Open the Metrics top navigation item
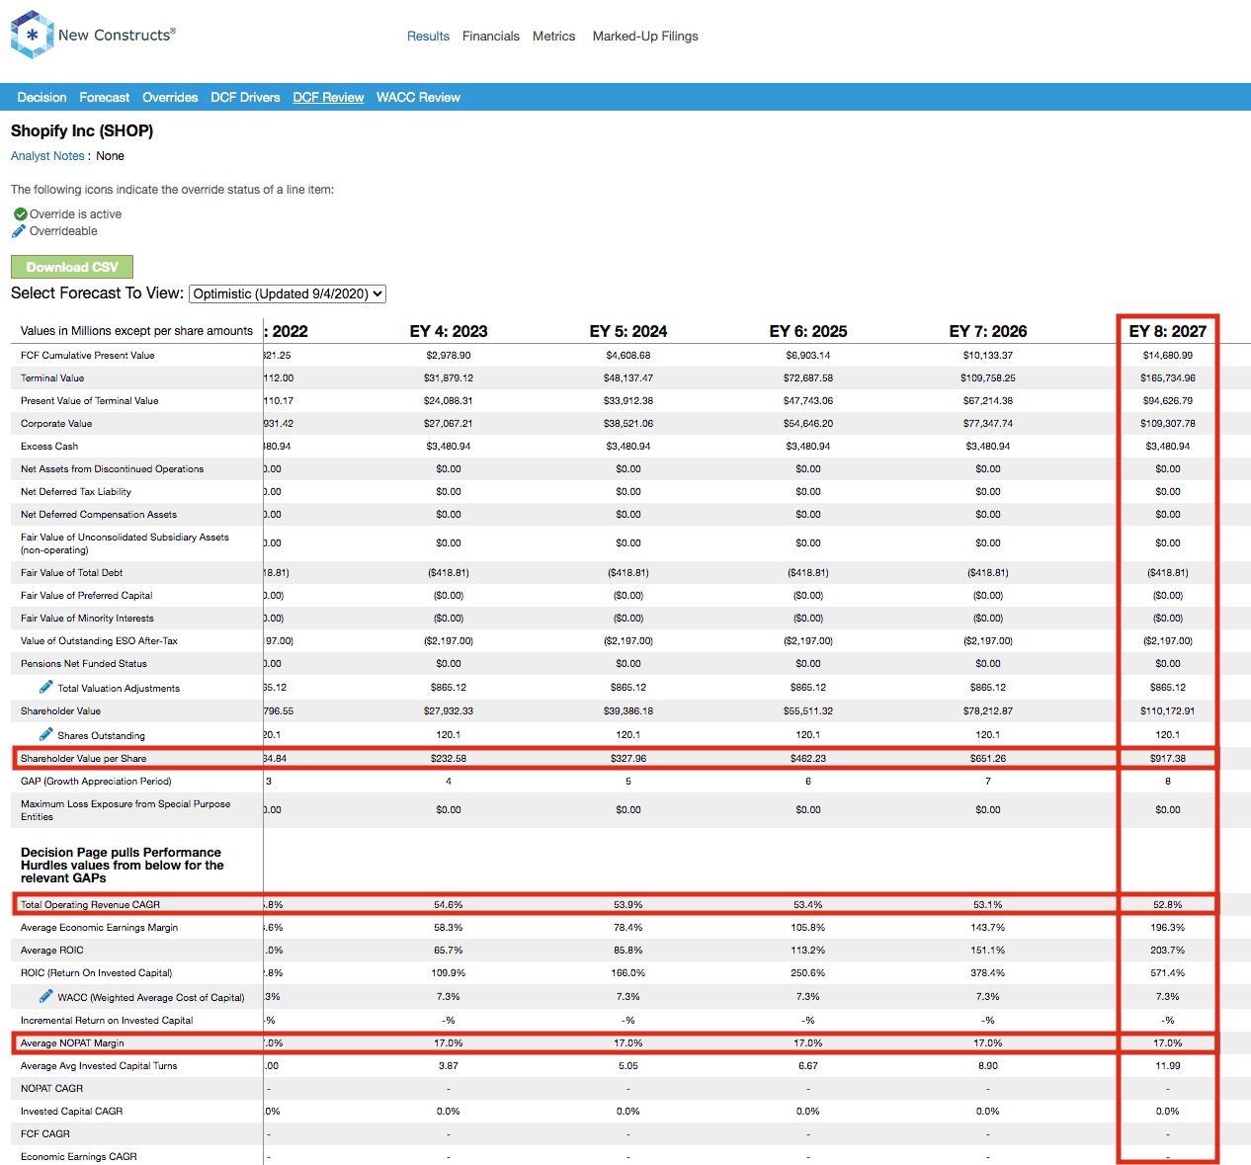The height and width of the screenshot is (1165, 1251). [x=553, y=36]
